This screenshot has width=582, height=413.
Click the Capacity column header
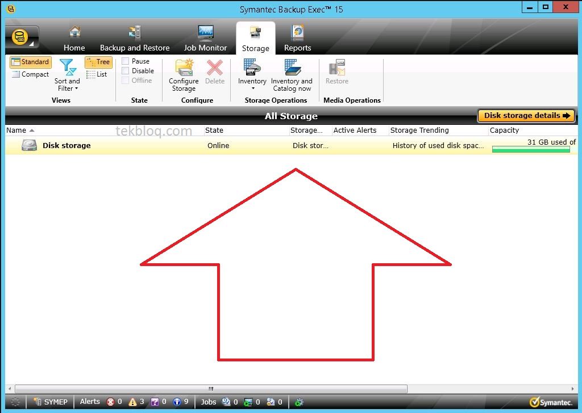coord(533,130)
